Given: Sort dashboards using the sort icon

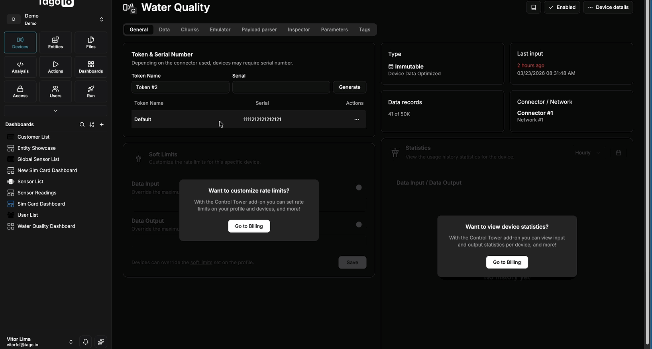Looking at the screenshot, I should click(x=92, y=125).
